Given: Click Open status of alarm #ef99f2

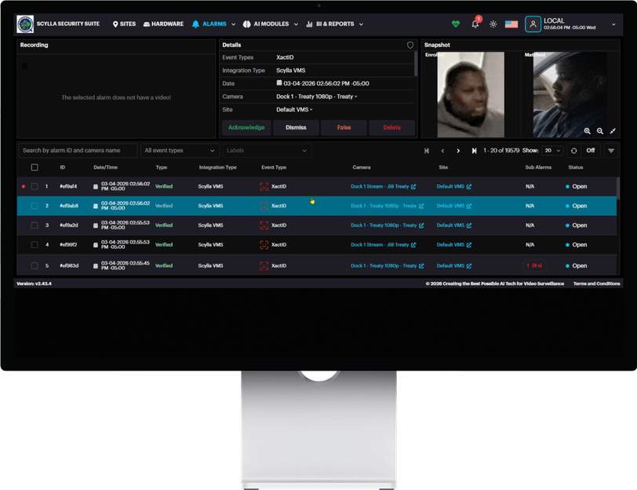Looking at the screenshot, I should (x=577, y=245).
